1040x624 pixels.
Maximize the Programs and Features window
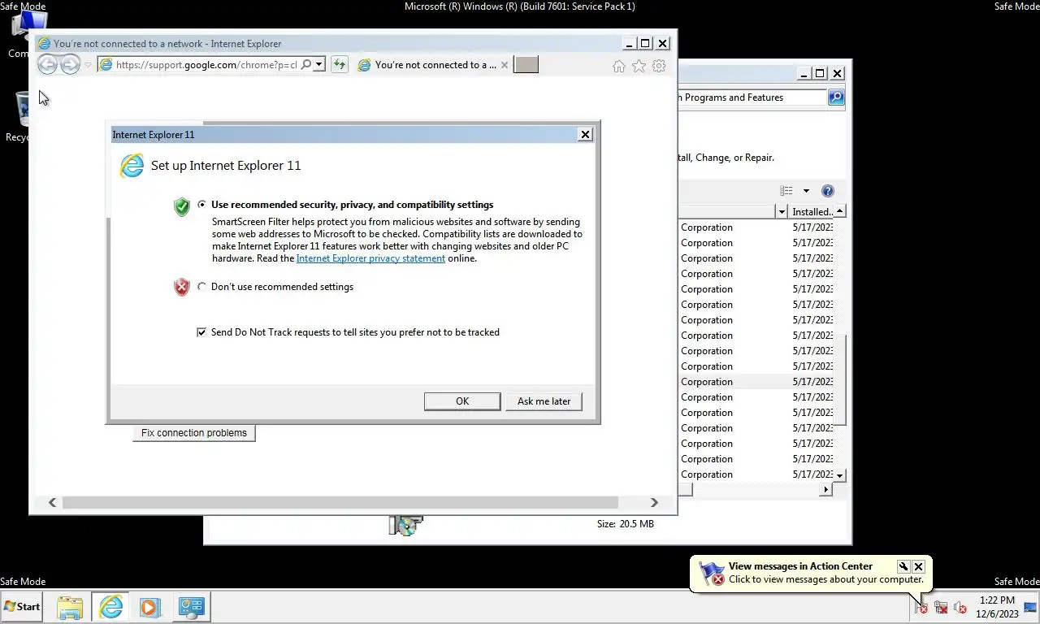pyautogui.click(x=820, y=73)
